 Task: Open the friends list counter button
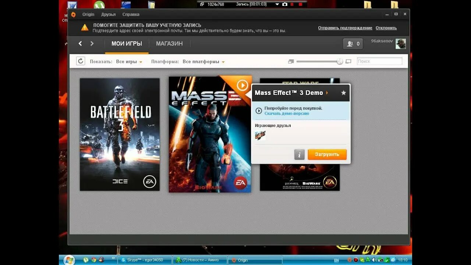(x=353, y=44)
